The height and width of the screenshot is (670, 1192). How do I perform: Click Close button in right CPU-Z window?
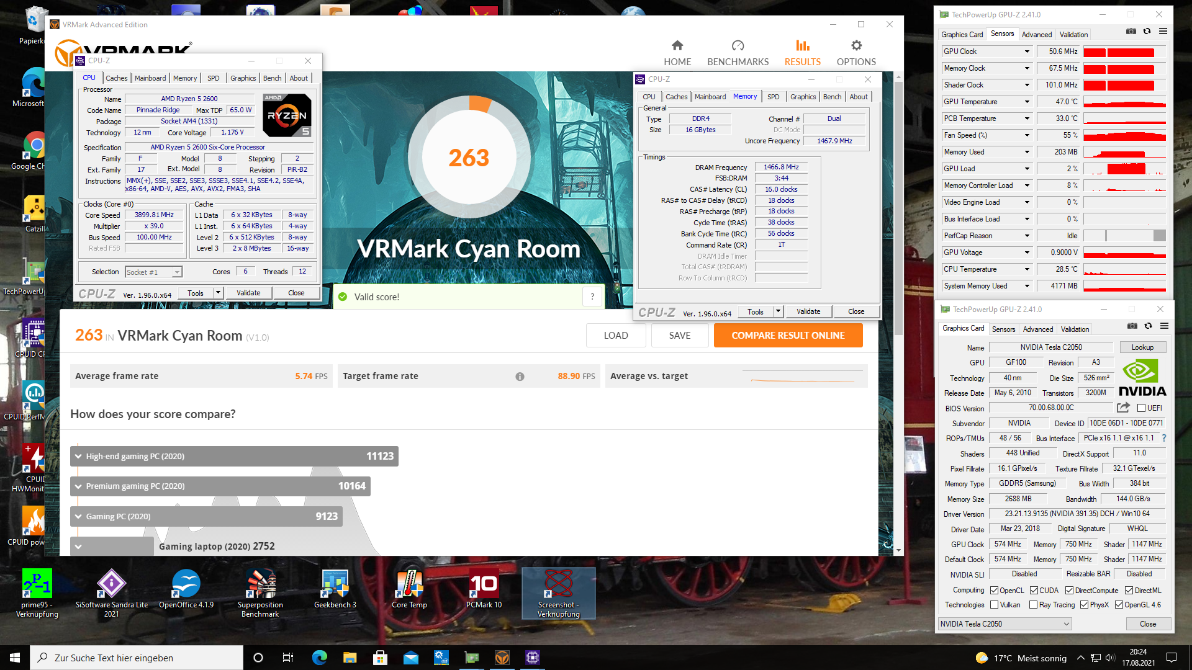856,311
